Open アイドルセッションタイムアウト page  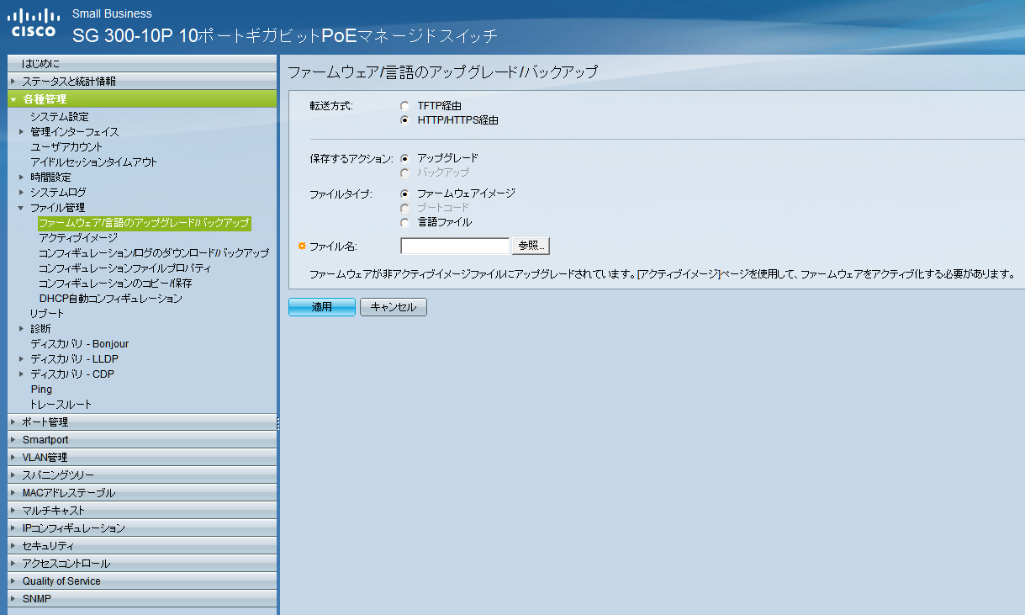click(93, 162)
